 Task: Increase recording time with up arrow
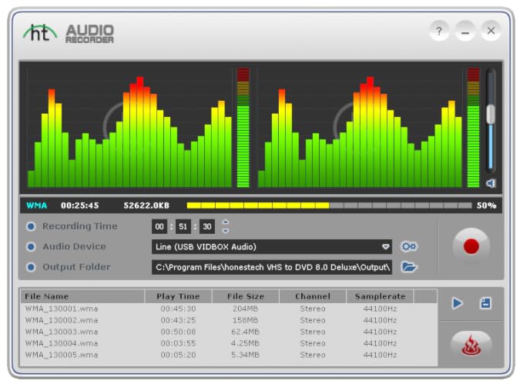[x=226, y=222]
